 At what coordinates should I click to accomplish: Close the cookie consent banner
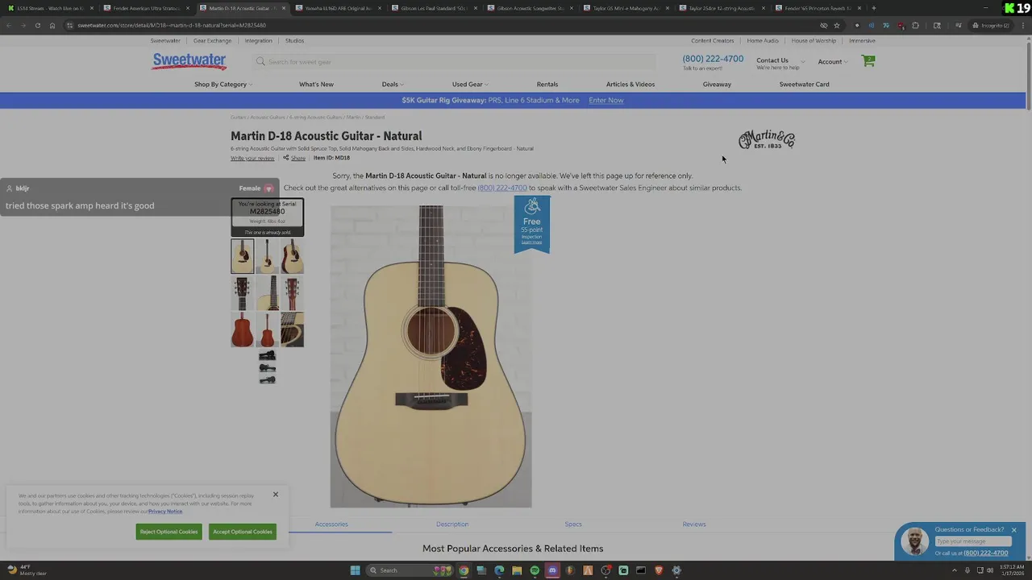tap(275, 494)
